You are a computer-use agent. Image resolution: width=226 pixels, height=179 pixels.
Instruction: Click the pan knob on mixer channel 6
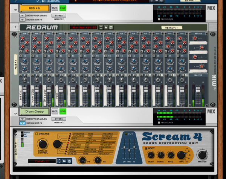[x=85, y=80]
